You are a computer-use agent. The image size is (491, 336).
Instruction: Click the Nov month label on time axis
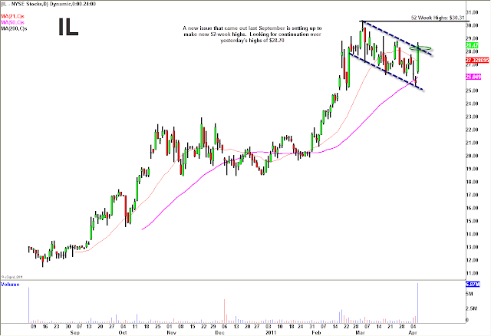(x=171, y=333)
